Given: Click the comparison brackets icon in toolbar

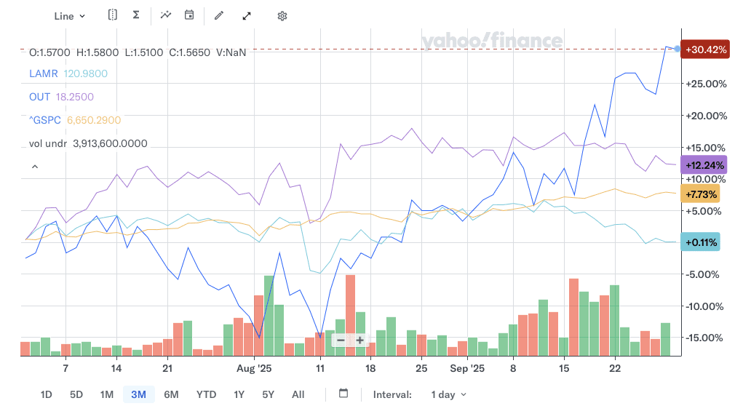Looking at the screenshot, I should point(113,15).
